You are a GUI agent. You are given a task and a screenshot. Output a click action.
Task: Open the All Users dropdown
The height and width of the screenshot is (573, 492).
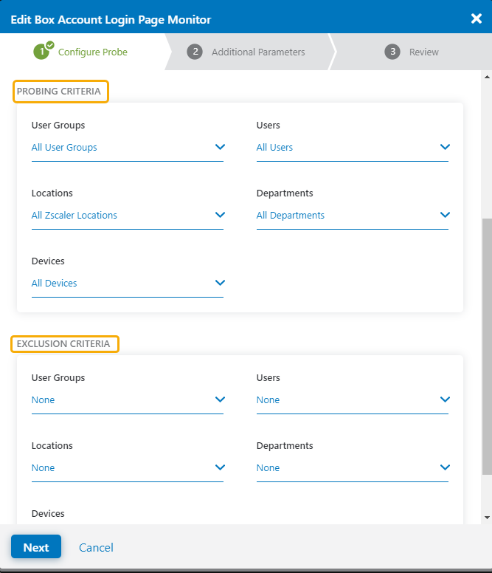coord(352,148)
